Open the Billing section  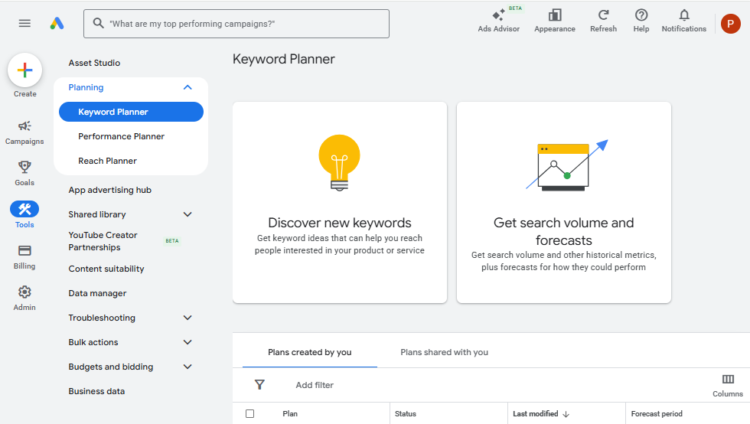click(24, 257)
